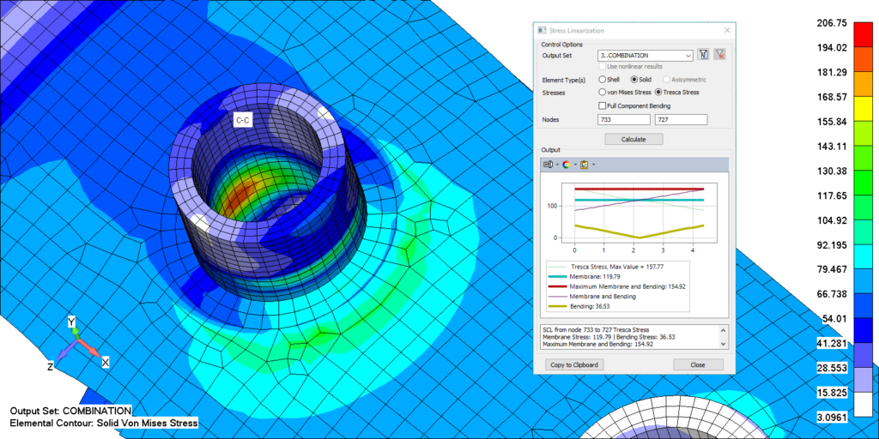
Task: Click the Close button in dialog
Action: [698, 364]
